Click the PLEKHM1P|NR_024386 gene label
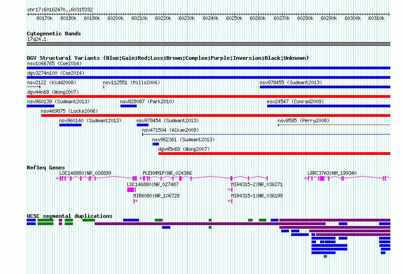The height and width of the screenshot is (274, 403). pos(167,173)
